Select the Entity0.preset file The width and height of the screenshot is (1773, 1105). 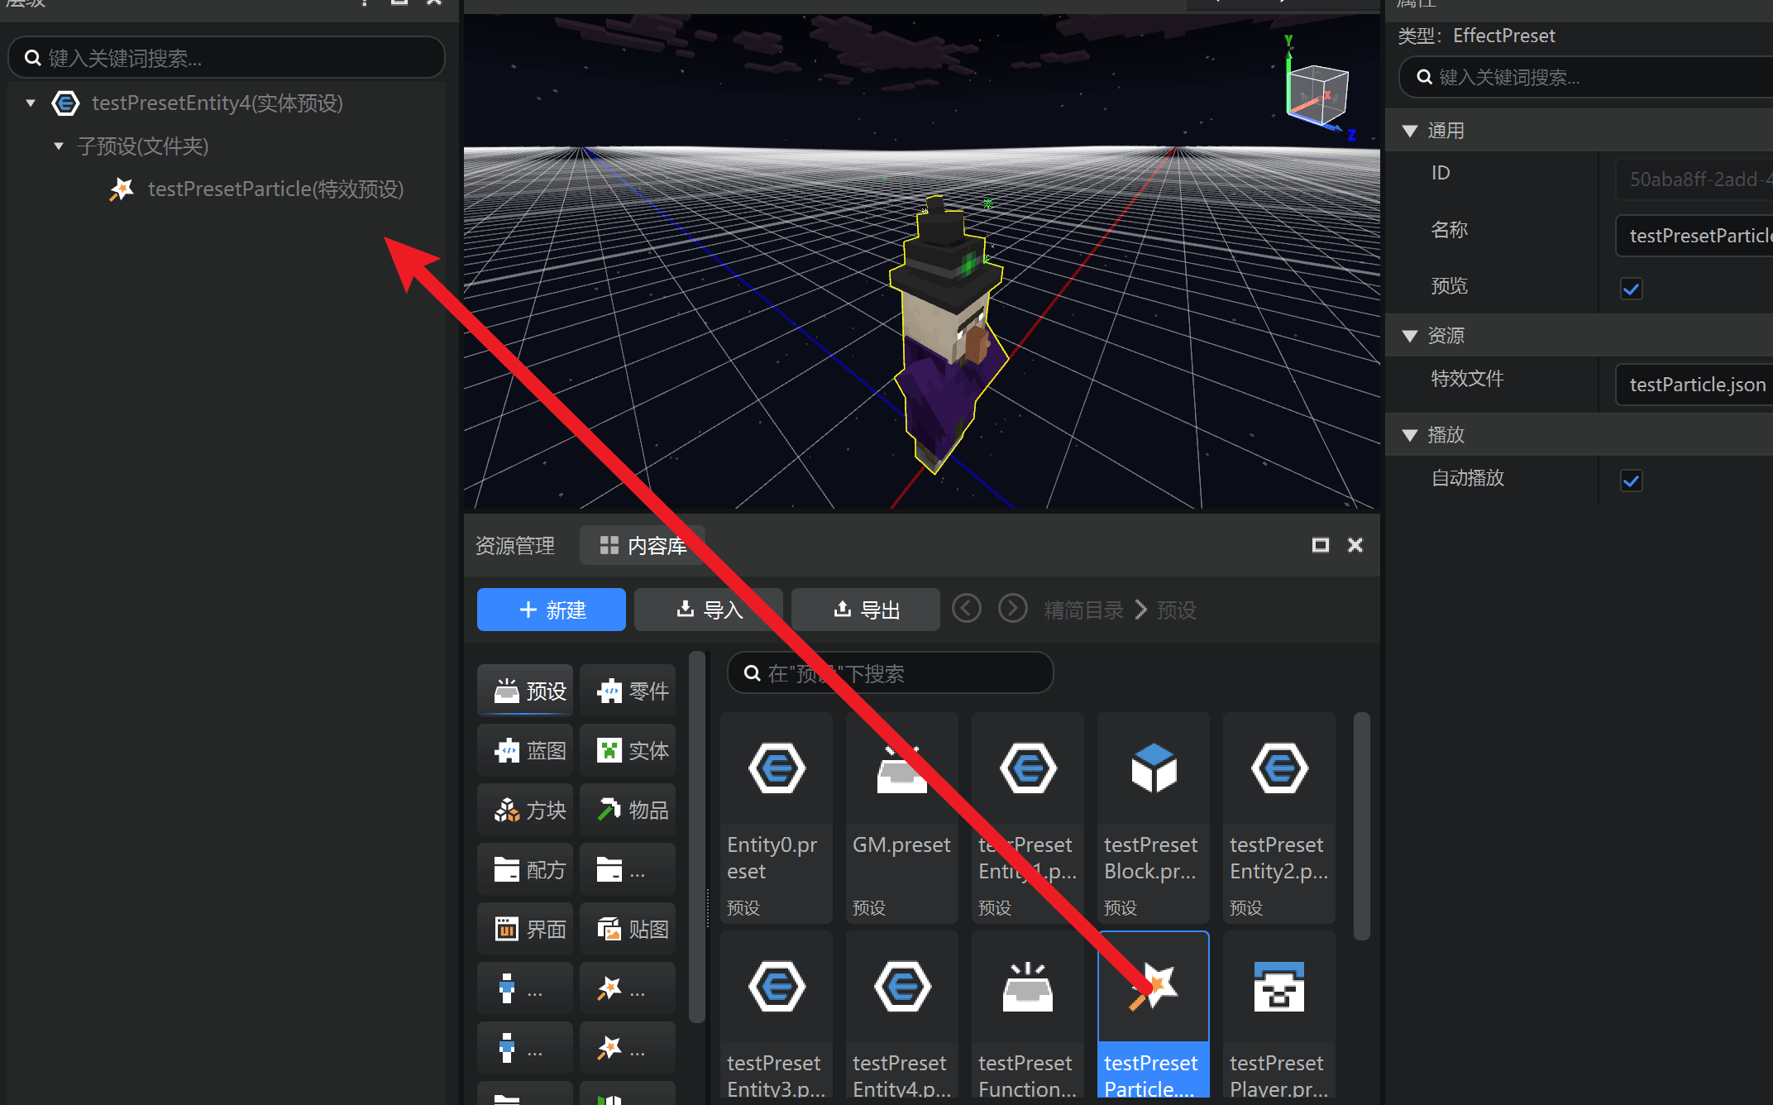click(777, 817)
